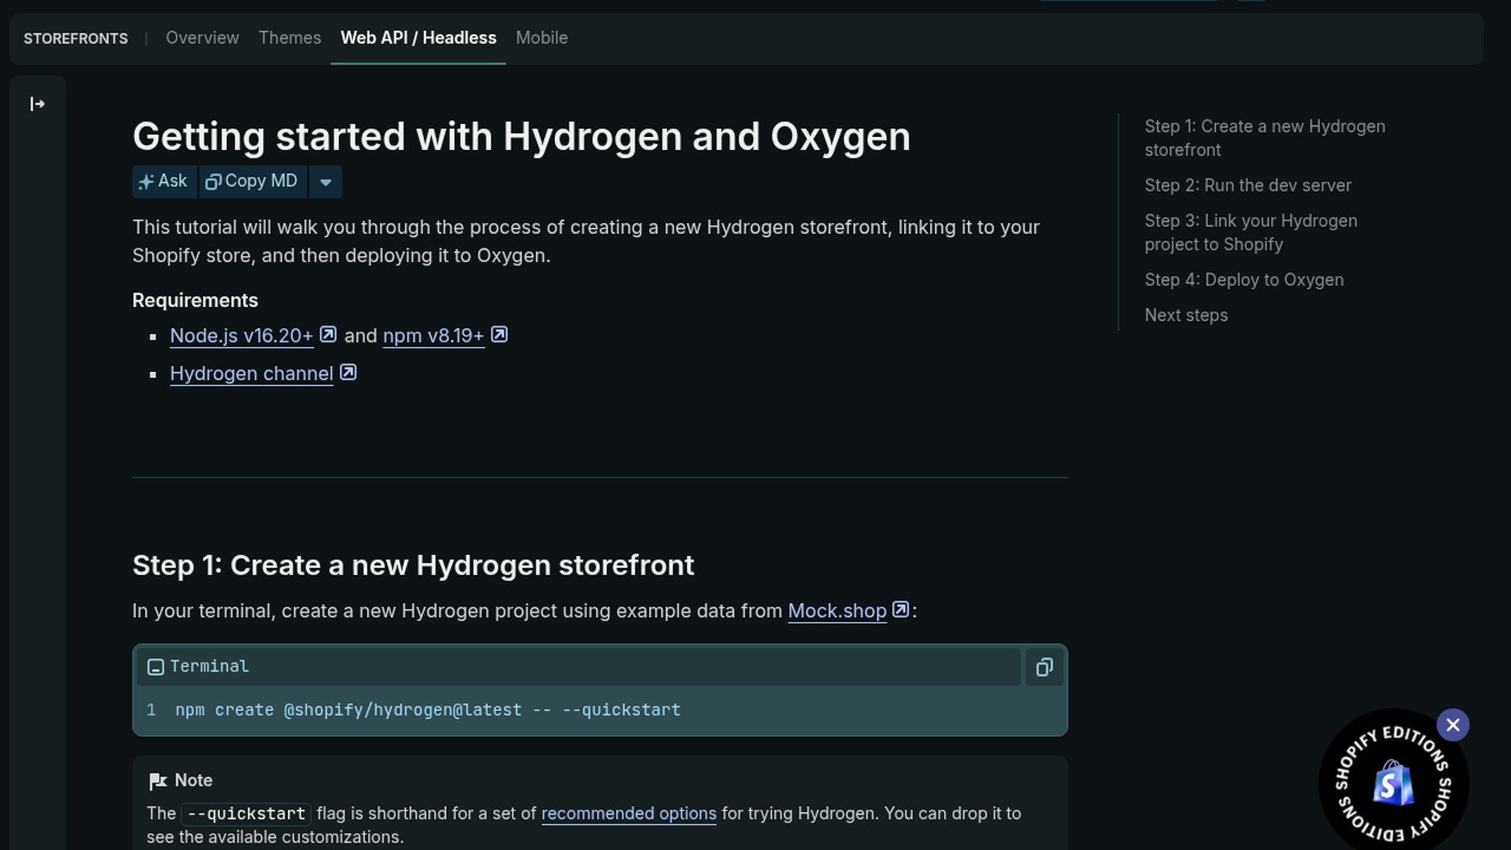The height and width of the screenshot is (850, 1511).
Task: Click external-link icon beside Hydrogen channel
Action: click(x=348, y=372)
